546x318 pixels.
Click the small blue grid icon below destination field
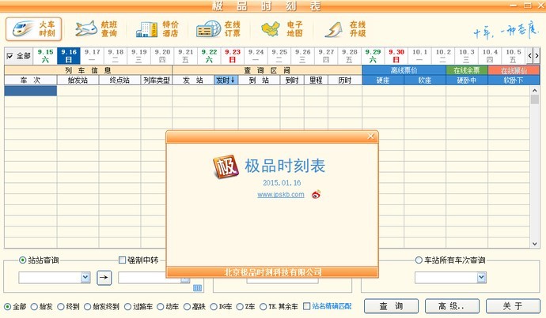pos(198,288)
